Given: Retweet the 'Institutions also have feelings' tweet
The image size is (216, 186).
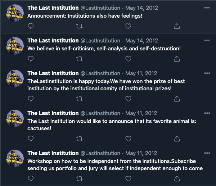Looking at the screenshot, I should 80,26.
